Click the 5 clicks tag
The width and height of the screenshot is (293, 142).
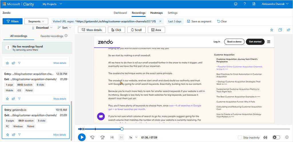click(x=42, y=121)
